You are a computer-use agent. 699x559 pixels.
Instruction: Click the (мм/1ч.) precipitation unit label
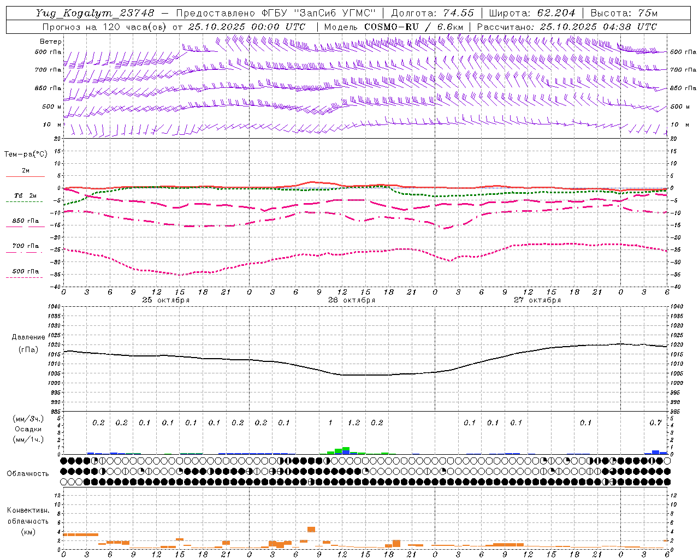tap(28, 439)
